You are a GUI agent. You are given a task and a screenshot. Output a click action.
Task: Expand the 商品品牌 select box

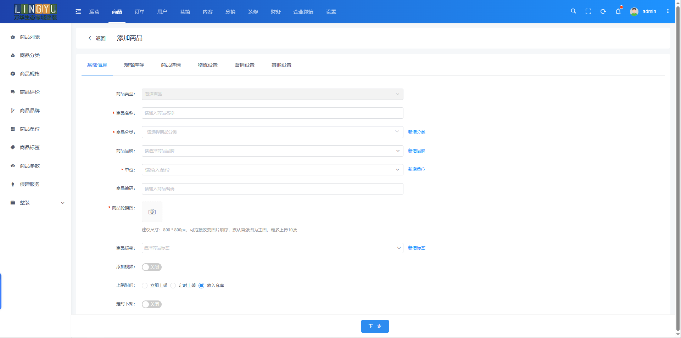click(x=272, y=151)
